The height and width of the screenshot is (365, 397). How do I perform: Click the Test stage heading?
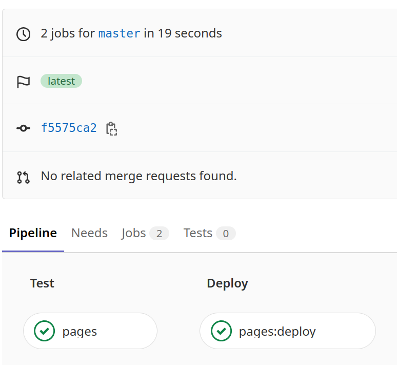click(x=42, y=283)
